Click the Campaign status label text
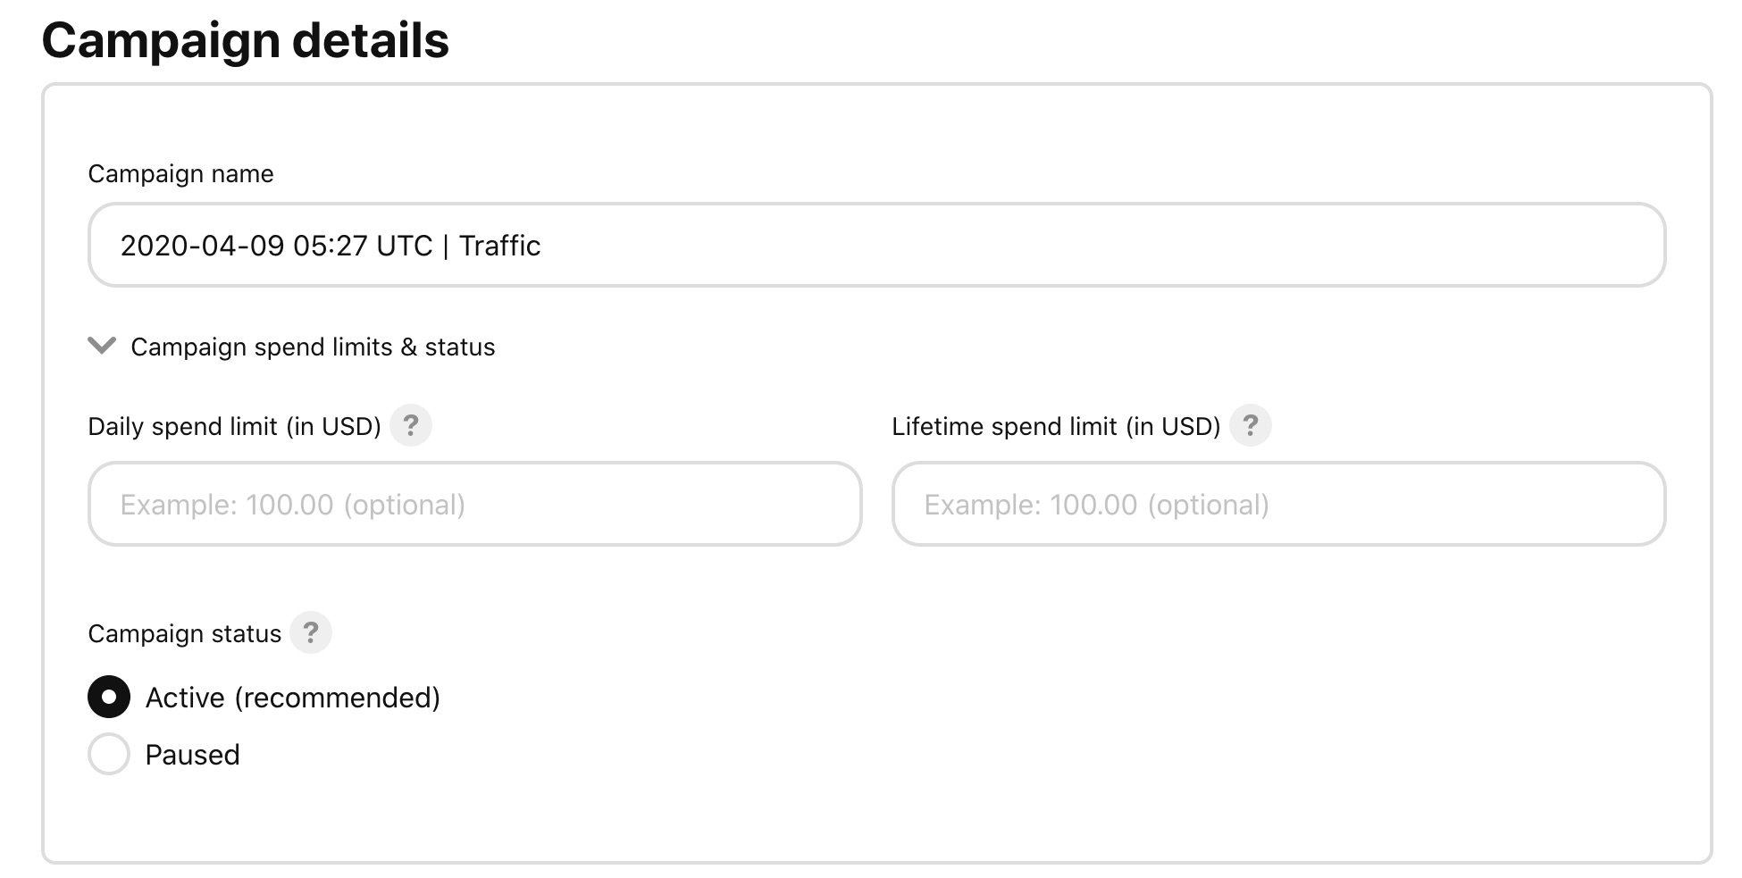Screen dimensions: 1742x878 click(x=184, y=632)
